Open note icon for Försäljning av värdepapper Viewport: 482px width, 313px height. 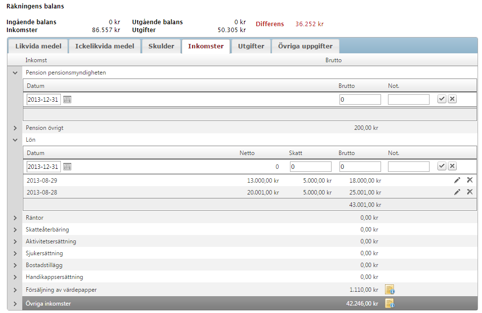(x=390, y=289)
